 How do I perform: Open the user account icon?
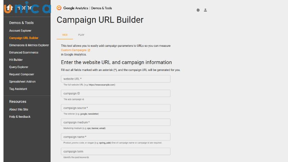click(205, 10)
